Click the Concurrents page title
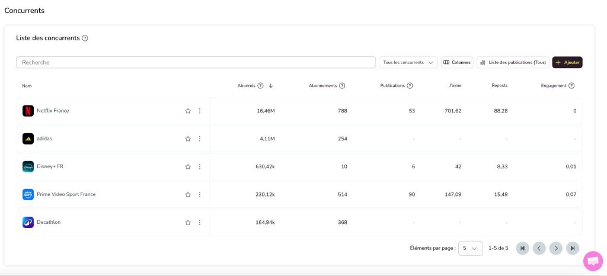Screen dimensions: 607x276 point(24,11)
